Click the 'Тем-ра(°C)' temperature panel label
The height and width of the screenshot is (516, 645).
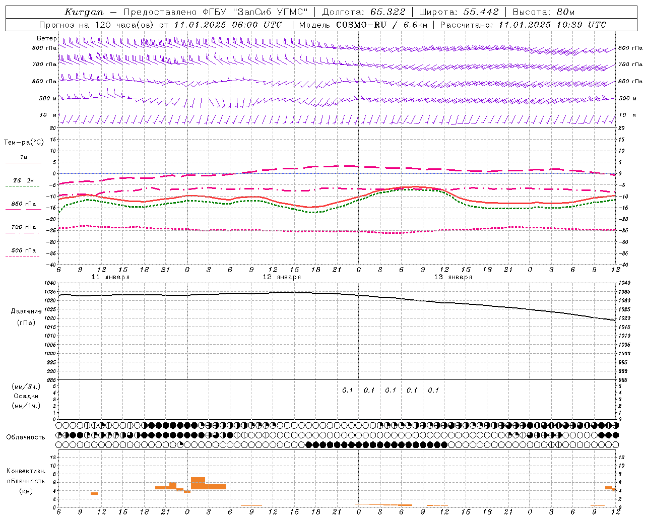coord(24,143)
